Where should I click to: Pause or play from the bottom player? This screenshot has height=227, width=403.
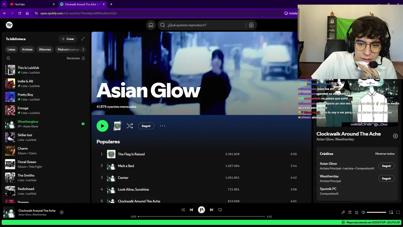201,210
